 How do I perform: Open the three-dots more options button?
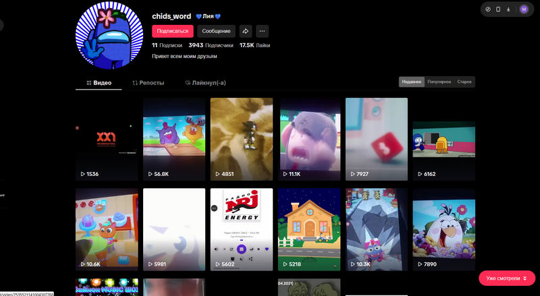click(263, 31)
